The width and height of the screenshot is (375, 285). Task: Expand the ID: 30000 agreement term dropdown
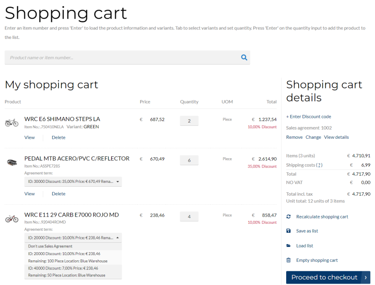[x=73, y=181]
